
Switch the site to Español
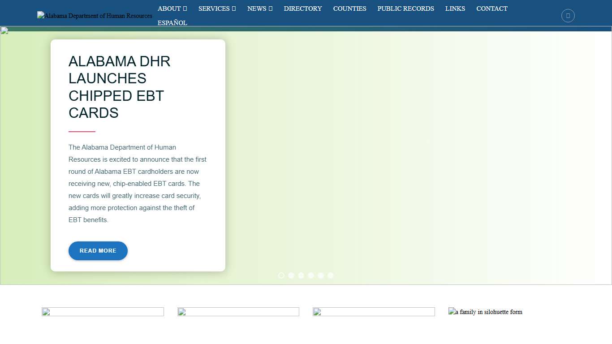(172, 23)
